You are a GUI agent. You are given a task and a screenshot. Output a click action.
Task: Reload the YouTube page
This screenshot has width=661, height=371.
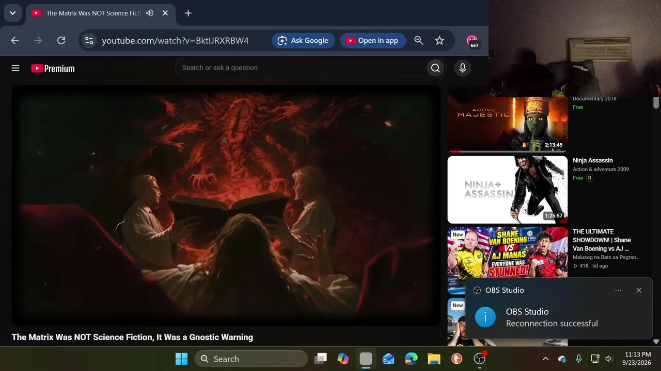click(61, 41)
